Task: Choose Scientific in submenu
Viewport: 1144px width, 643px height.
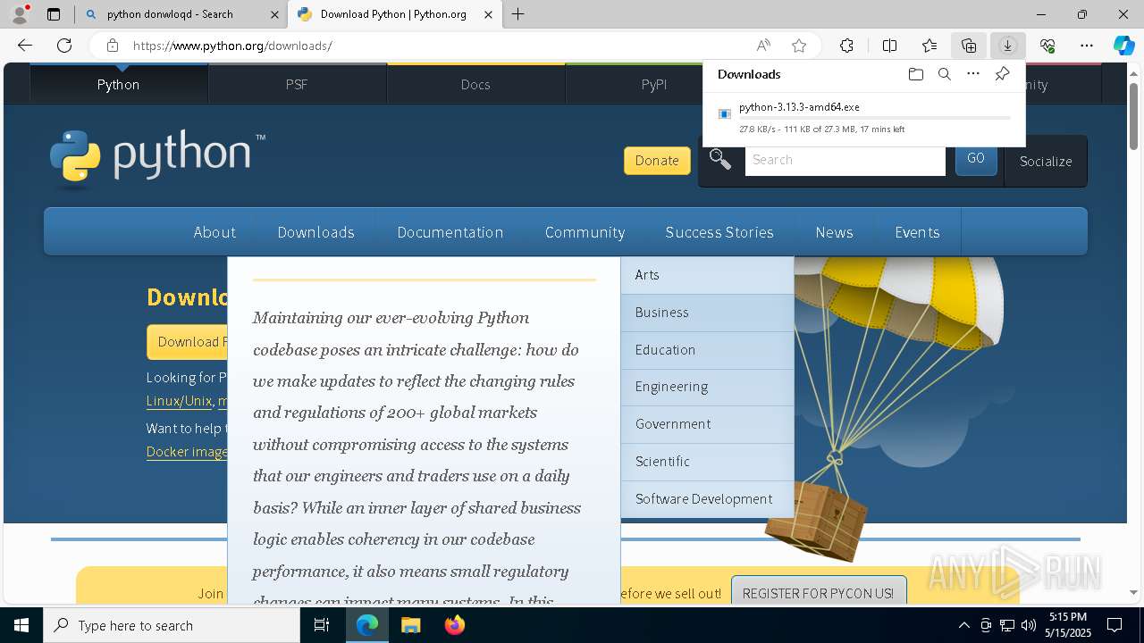Action: click(707, 462)
